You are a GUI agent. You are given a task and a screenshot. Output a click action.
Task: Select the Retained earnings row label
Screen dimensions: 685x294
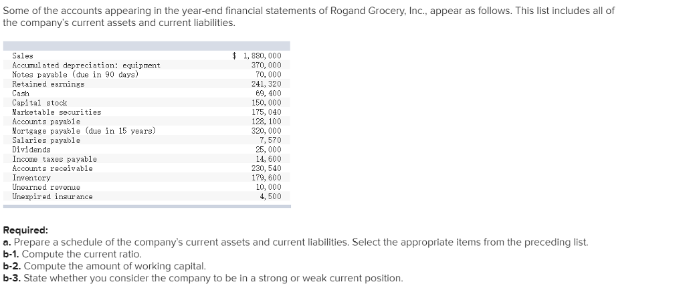pos(49,84)
